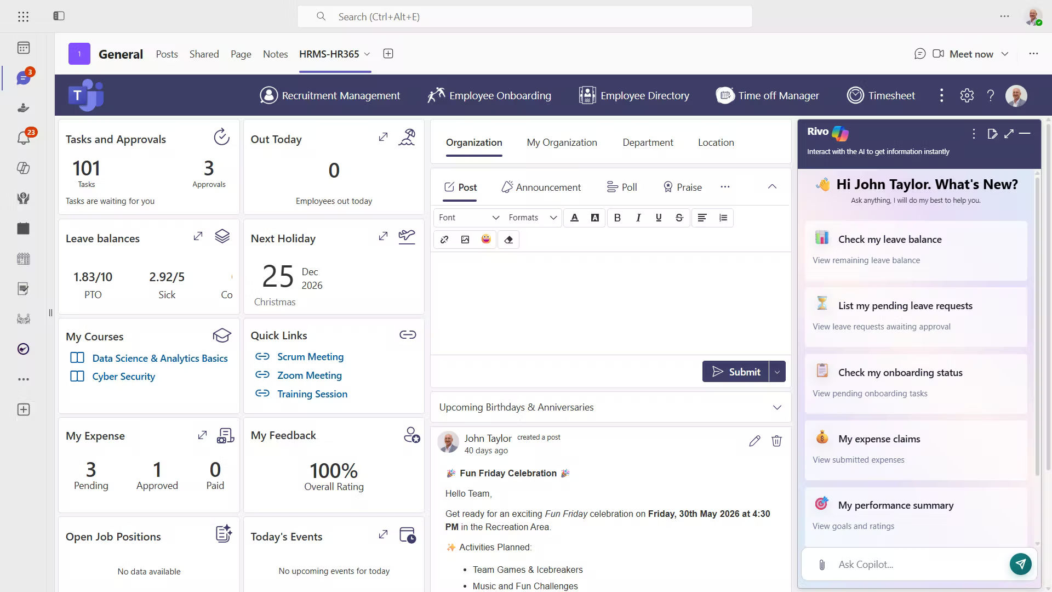
Task: Click the Add apps plus icon in rail
Action: tap(23, 409)
